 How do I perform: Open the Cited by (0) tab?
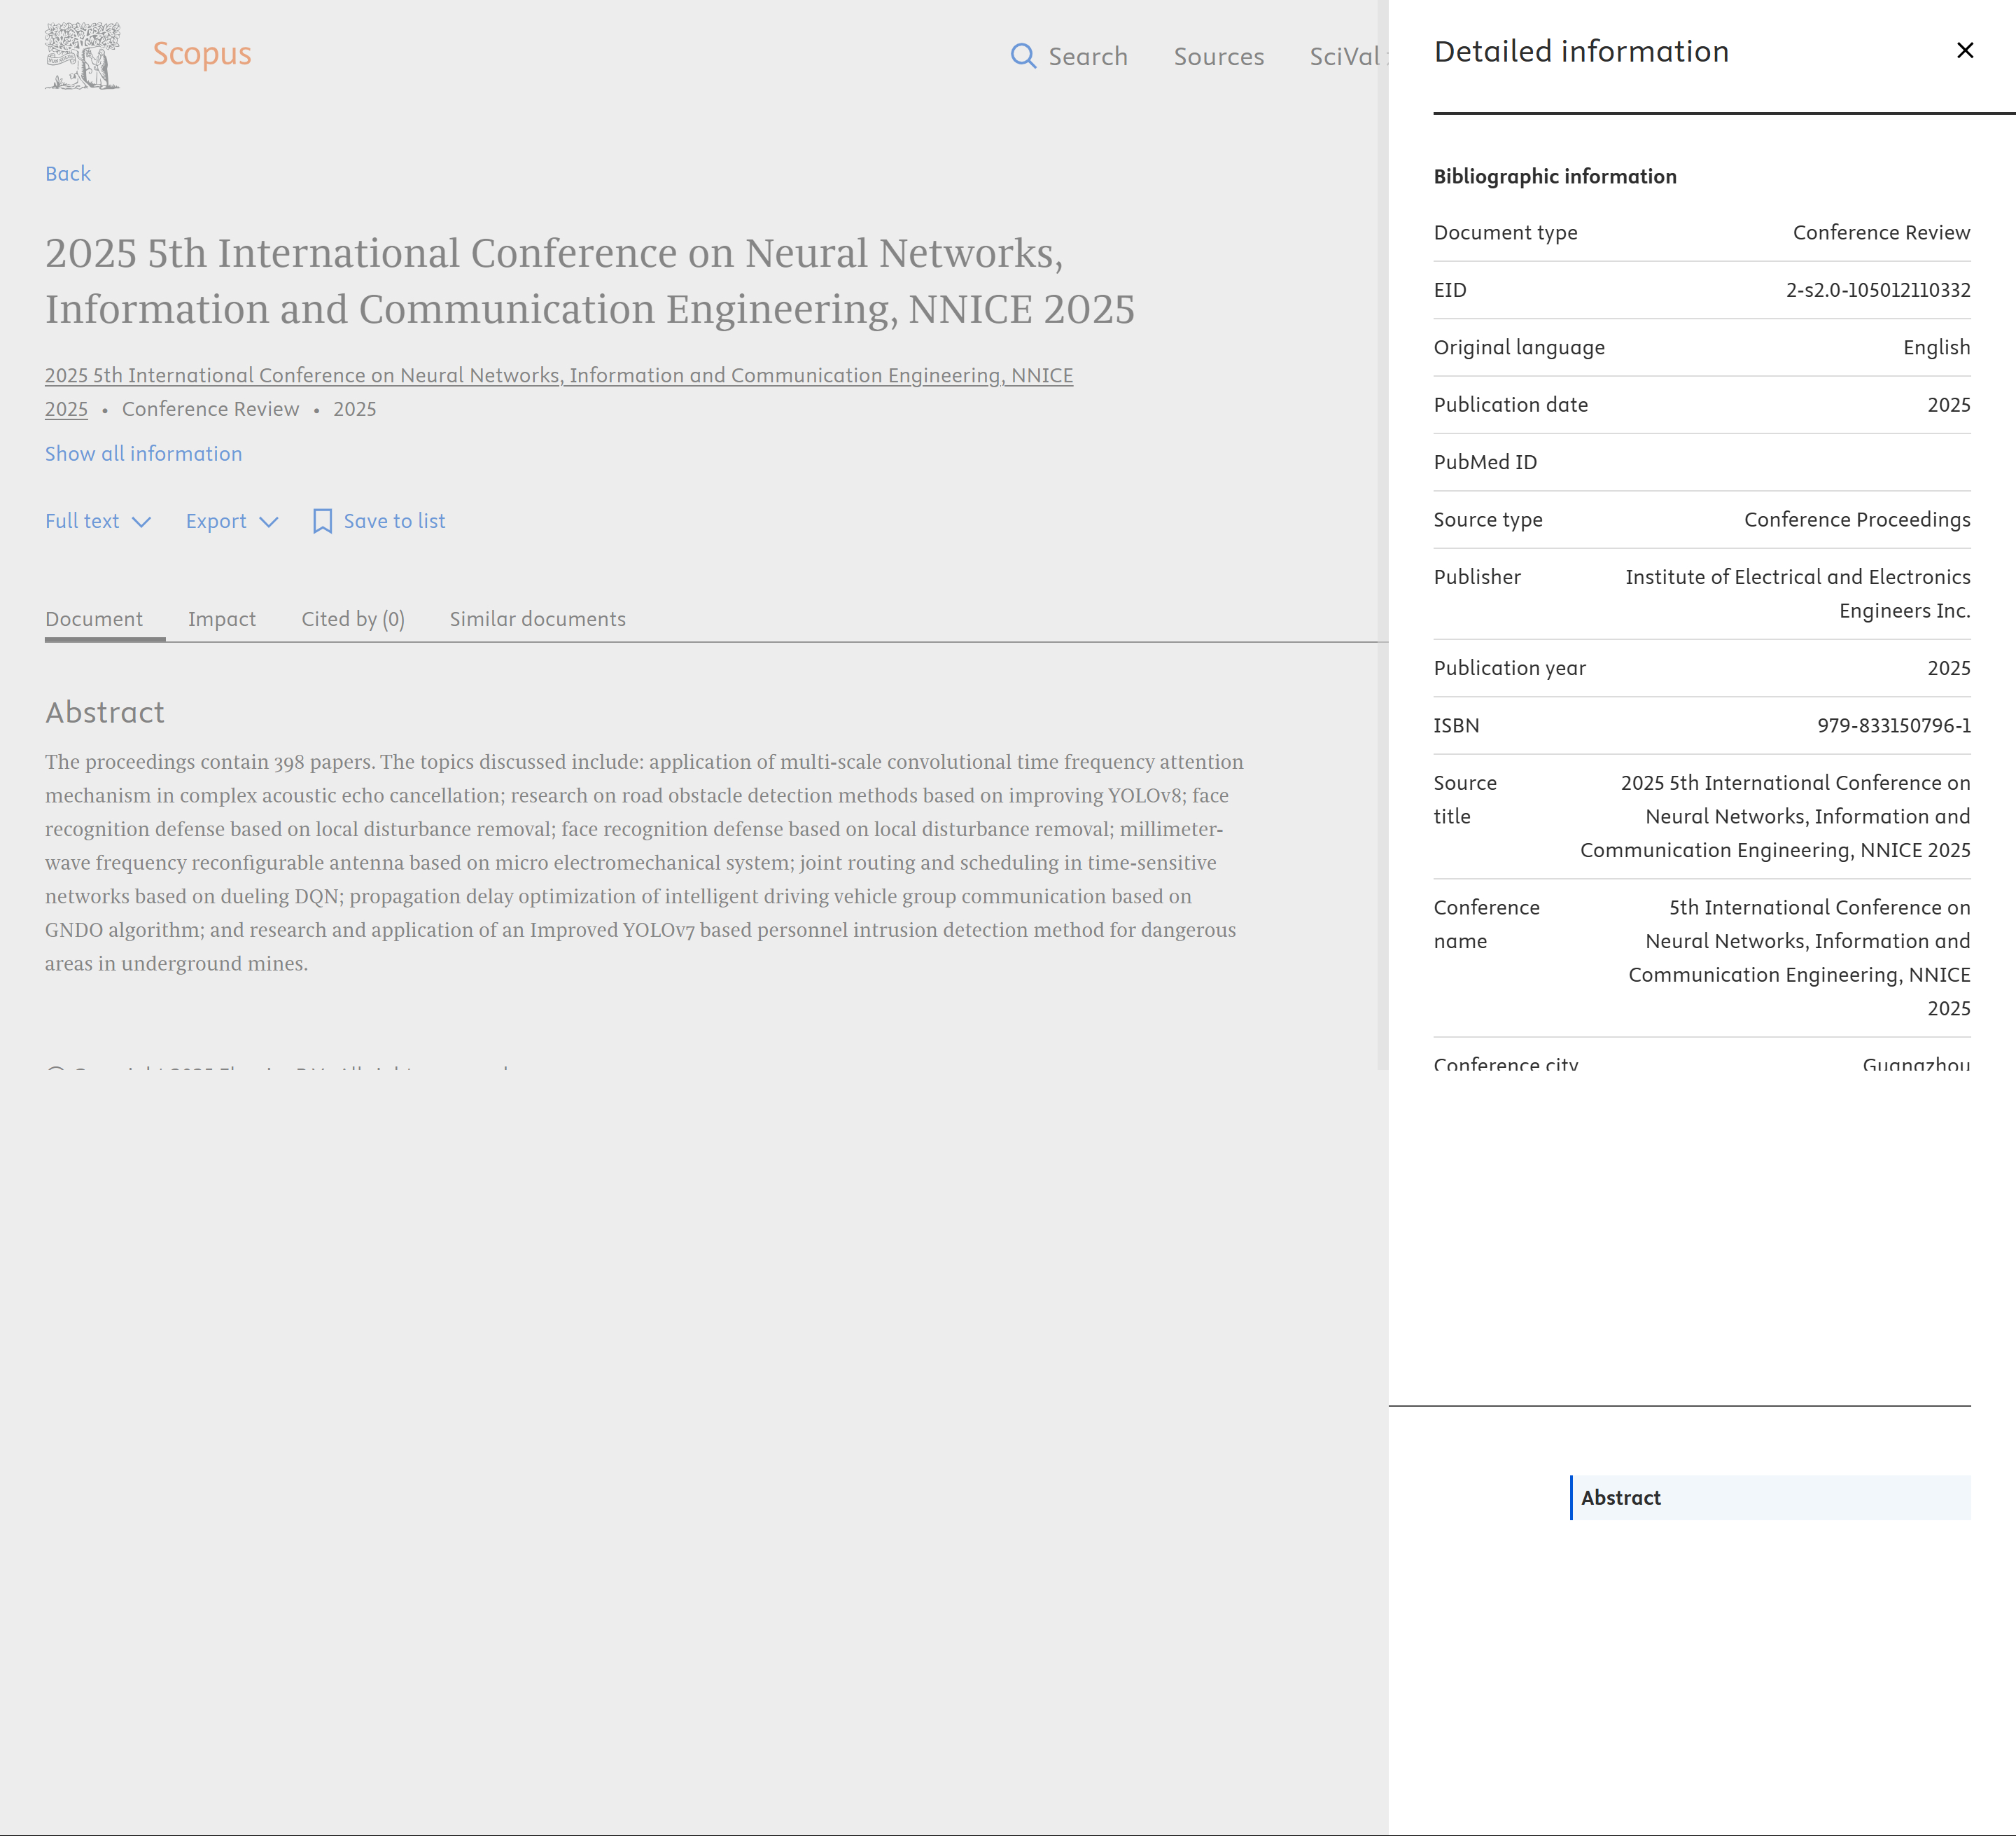(x=353, y=619)
